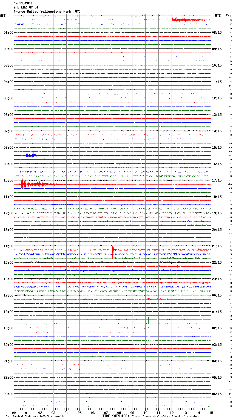Click the "03" minute tick label

pyautogui.click(x=53, y=413)
